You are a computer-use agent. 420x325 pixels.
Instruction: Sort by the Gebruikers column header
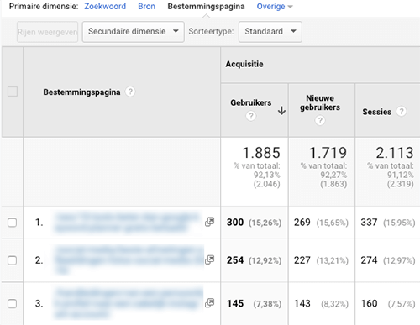coord(251,102)
